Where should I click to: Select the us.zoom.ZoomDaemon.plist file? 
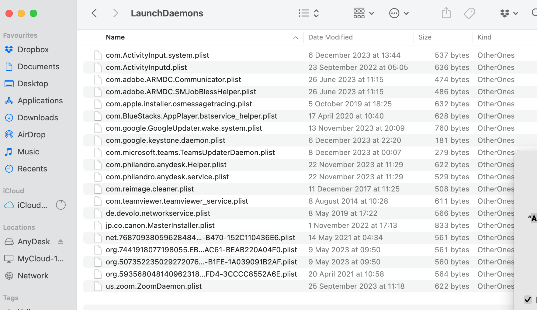coord(154,286)
